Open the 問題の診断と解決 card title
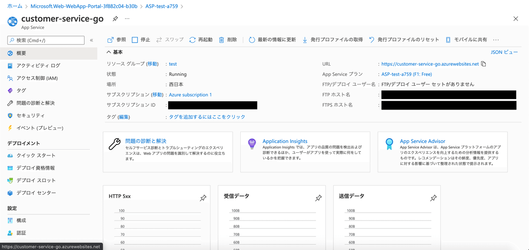 (x=146, y=141)
